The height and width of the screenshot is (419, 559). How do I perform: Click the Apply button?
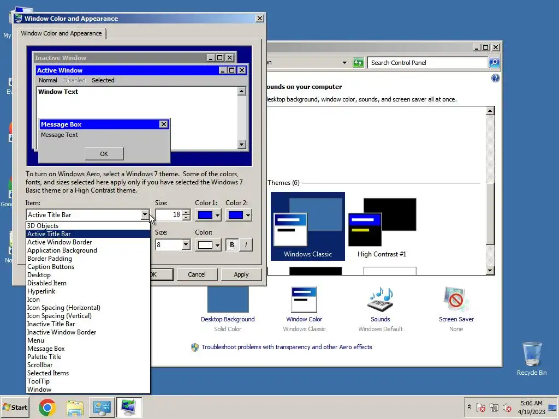point(241,275)
